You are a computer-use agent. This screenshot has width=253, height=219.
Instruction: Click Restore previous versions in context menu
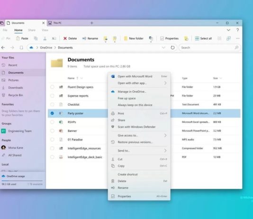point(135,142)
